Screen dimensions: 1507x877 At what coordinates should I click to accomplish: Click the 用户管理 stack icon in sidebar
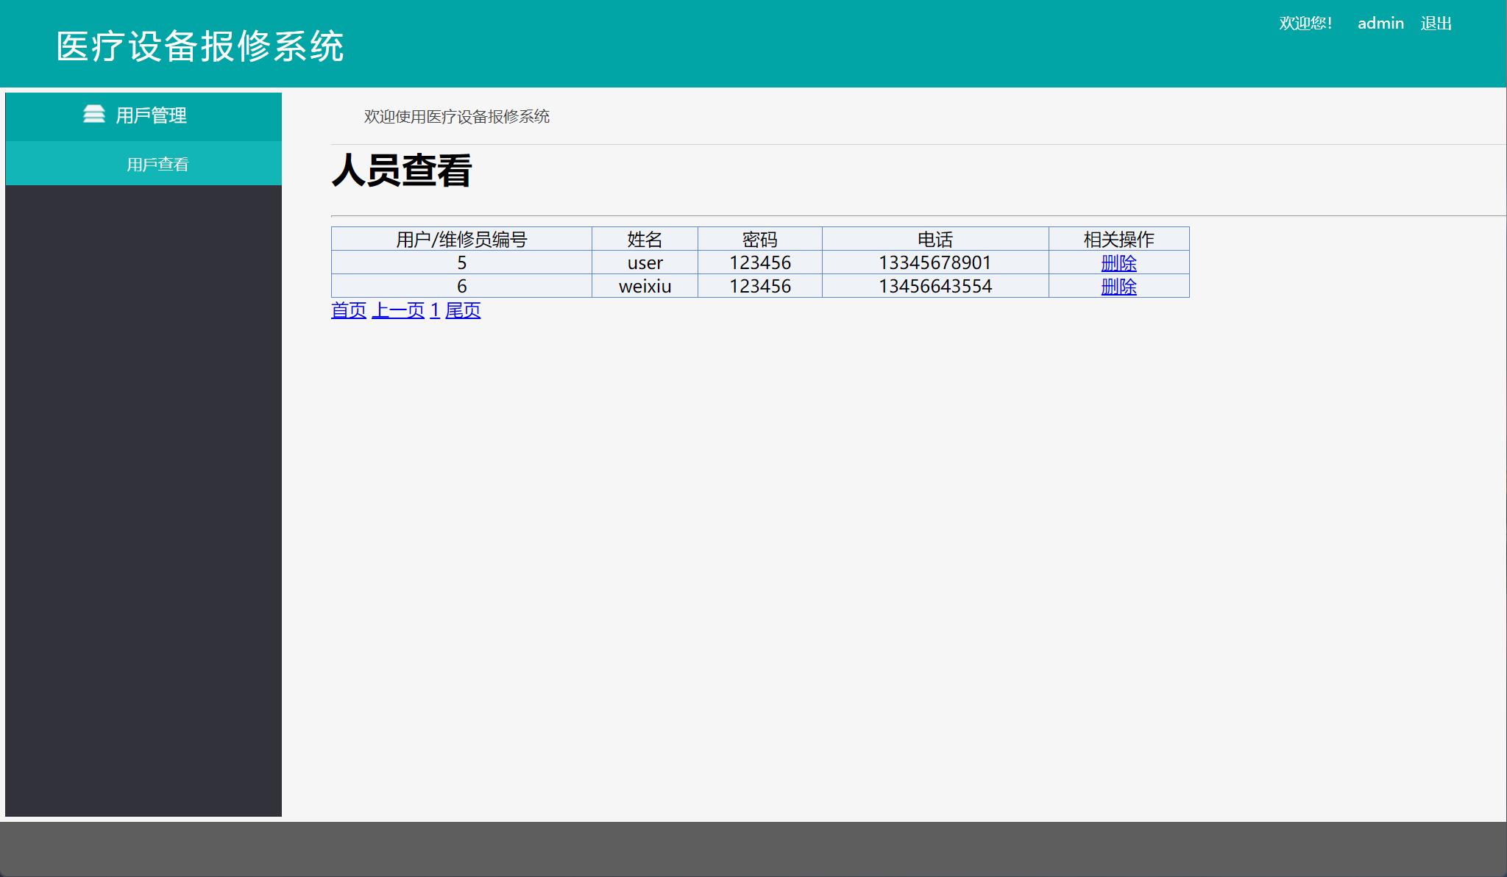coord(94,114)
